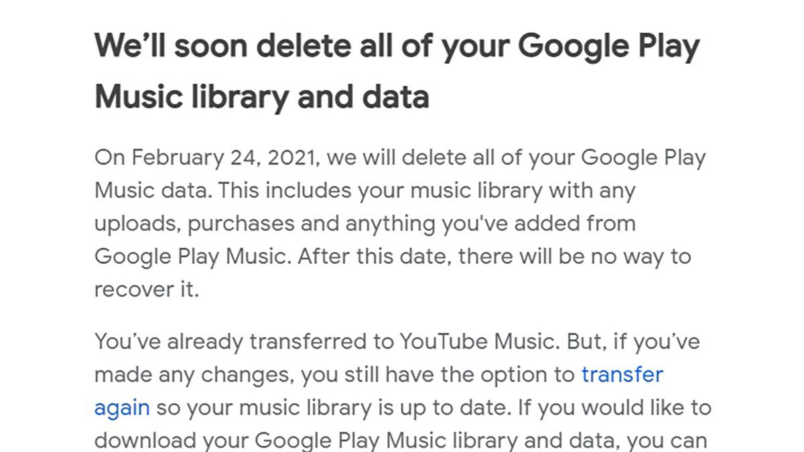Click the "transfer" link text
This screenshot has width=804, height=452.
tap(622, 374)
